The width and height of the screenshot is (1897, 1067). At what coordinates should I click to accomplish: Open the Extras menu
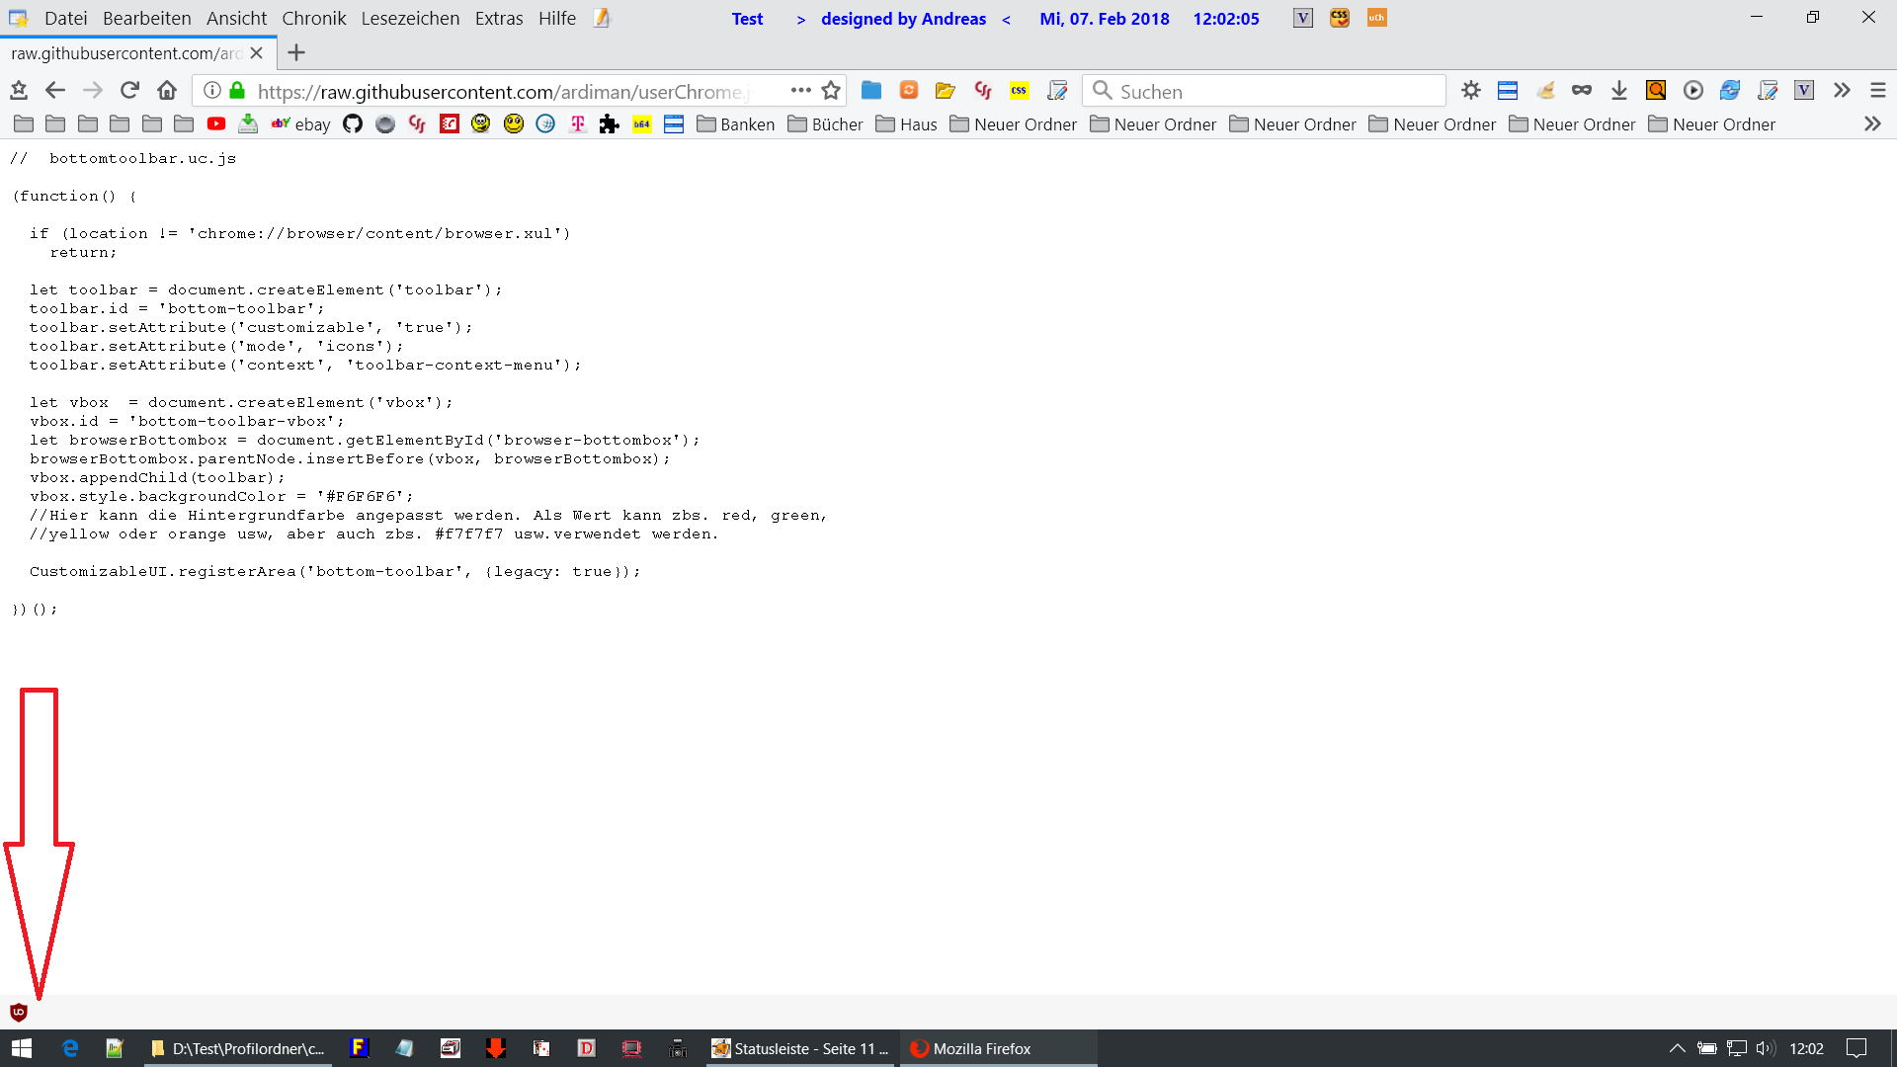pyautogui.click(x=498, y=18)
